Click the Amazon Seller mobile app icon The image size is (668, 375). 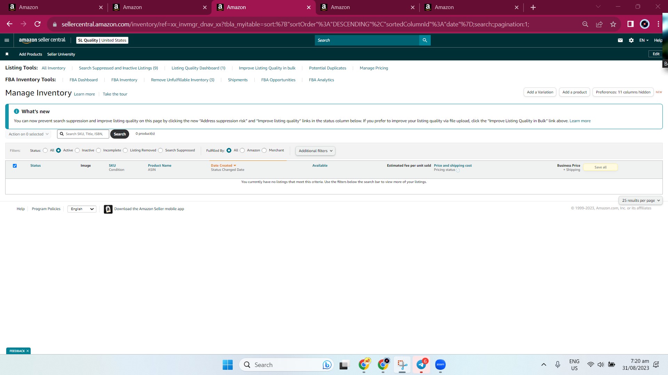(108, 209)
